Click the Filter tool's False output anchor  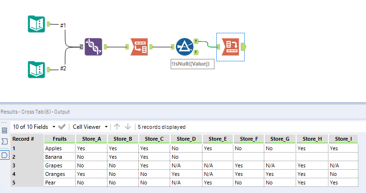(197, 52)
